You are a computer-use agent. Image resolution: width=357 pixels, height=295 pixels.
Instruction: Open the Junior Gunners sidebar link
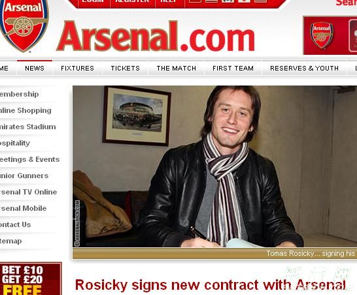coord(24,176)
